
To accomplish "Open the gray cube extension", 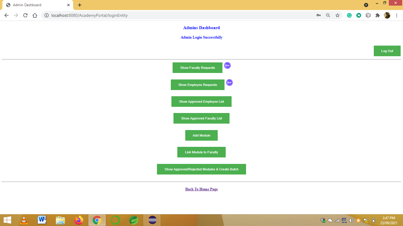I will (x=368, y=15).
